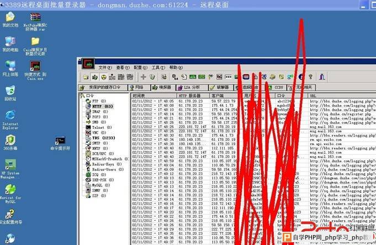Viewport: 376px width, 245px height.
Task: Select SIP (0) tree entry
Action: pyautogui.click(x=96, y=196)
